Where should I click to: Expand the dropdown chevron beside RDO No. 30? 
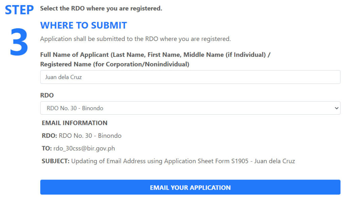click(x=336, y=108)
